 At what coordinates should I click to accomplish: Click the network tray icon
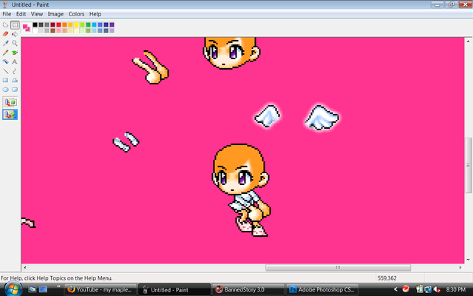pyautogui.click(x=428, y=289)
